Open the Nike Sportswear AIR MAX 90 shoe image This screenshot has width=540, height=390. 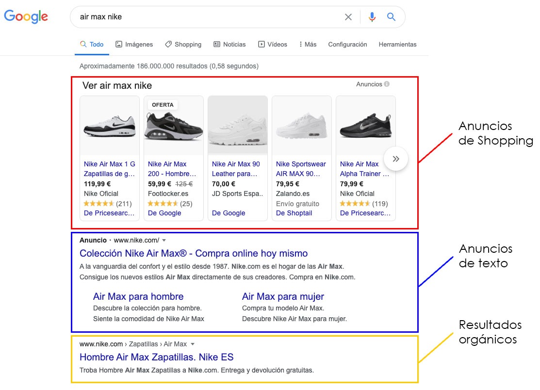point(302,126)
